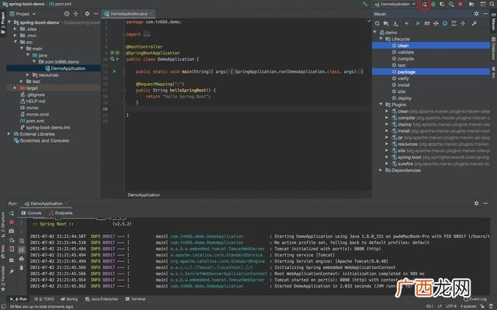The image size is (497, 310).
Task: Click the StandardEngine class link in console
Action: click(x=217, y=261)
